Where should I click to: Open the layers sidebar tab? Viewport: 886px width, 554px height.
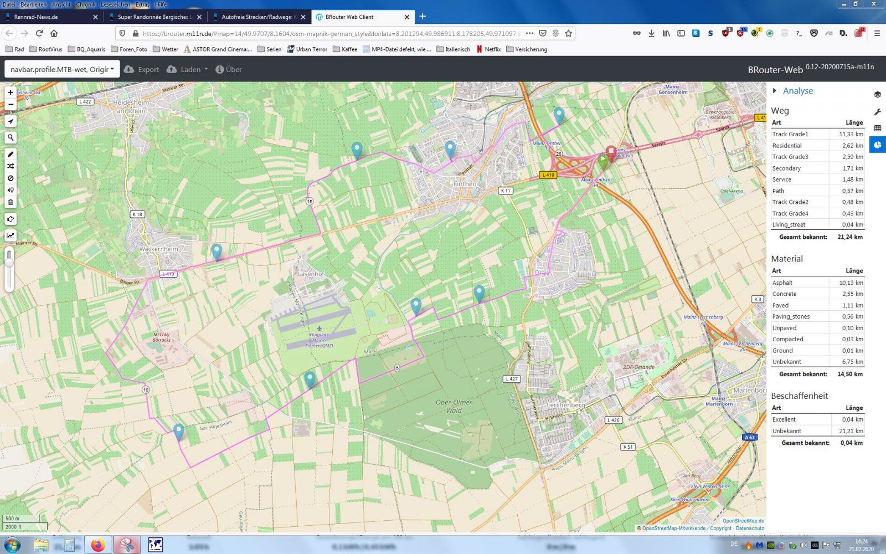pyautogui.click(x=878, y=95)
